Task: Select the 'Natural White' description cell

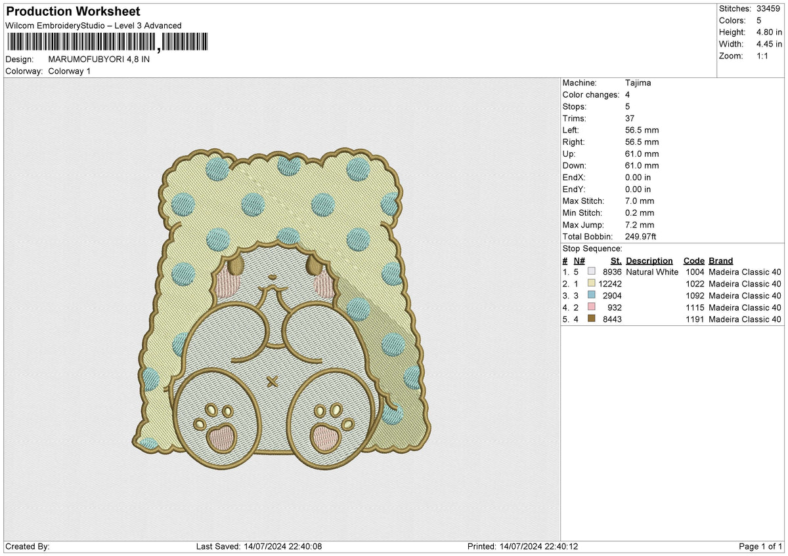Action: [x=652, y=272]
